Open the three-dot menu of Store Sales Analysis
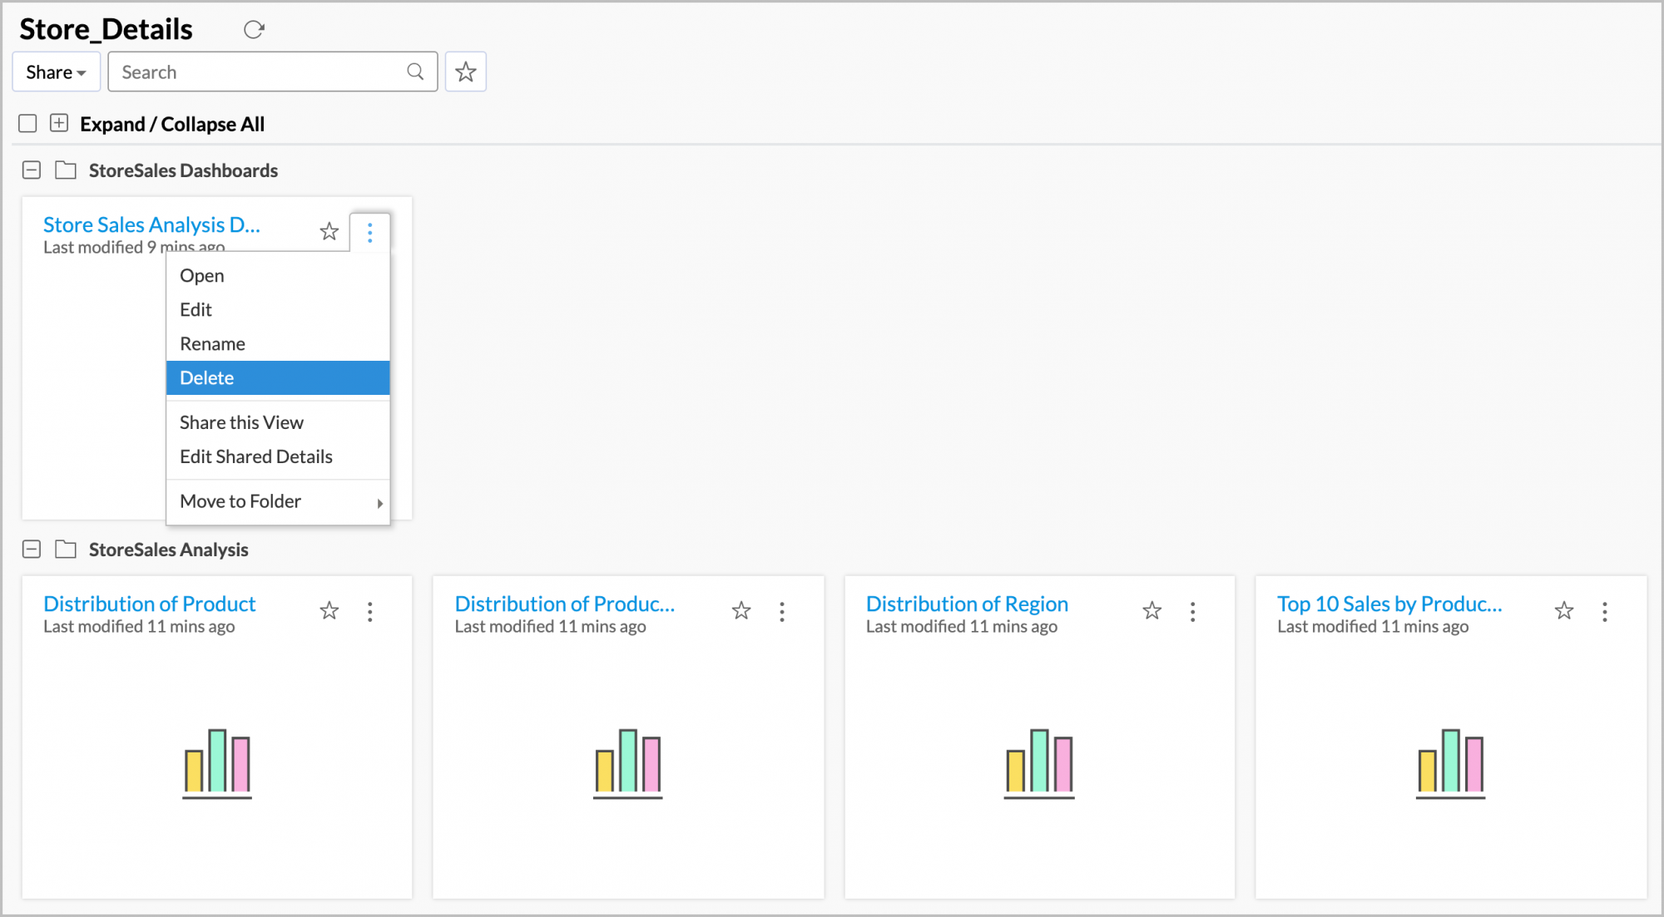This screenshot has height=917, width=1664. (370, 232)
